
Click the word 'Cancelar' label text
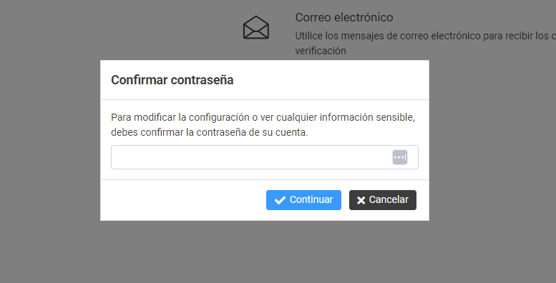[389, 200]
